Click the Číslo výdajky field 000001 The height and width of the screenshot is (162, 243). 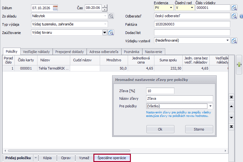click(213, 8)
